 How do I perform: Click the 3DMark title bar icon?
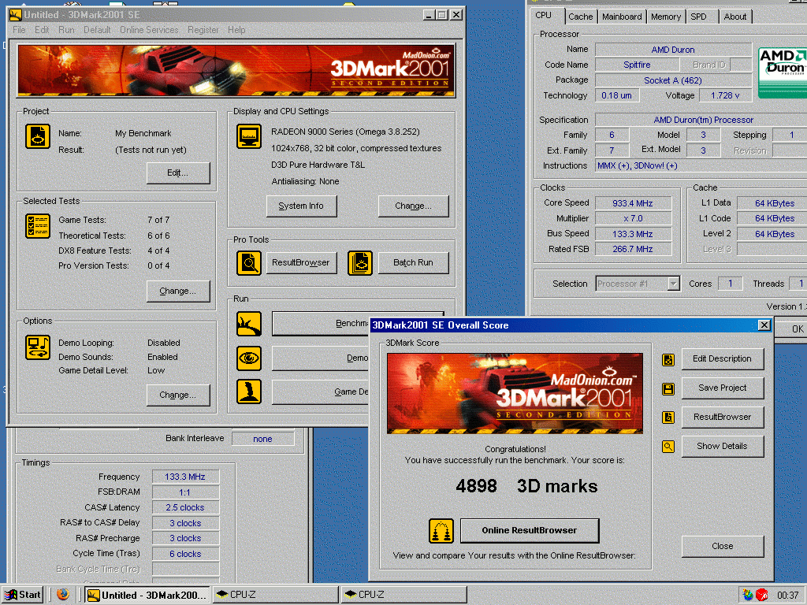click(15, 15)
